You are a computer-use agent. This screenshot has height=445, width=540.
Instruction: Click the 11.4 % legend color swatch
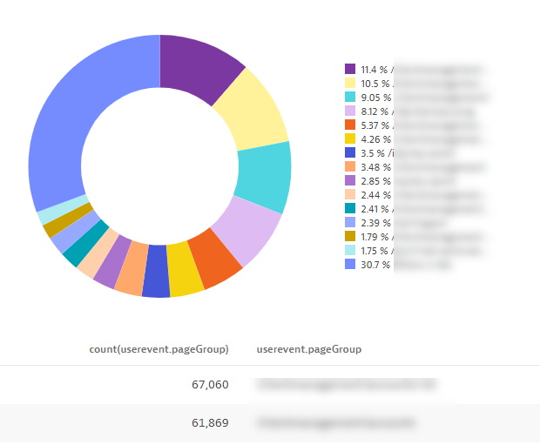350,69
